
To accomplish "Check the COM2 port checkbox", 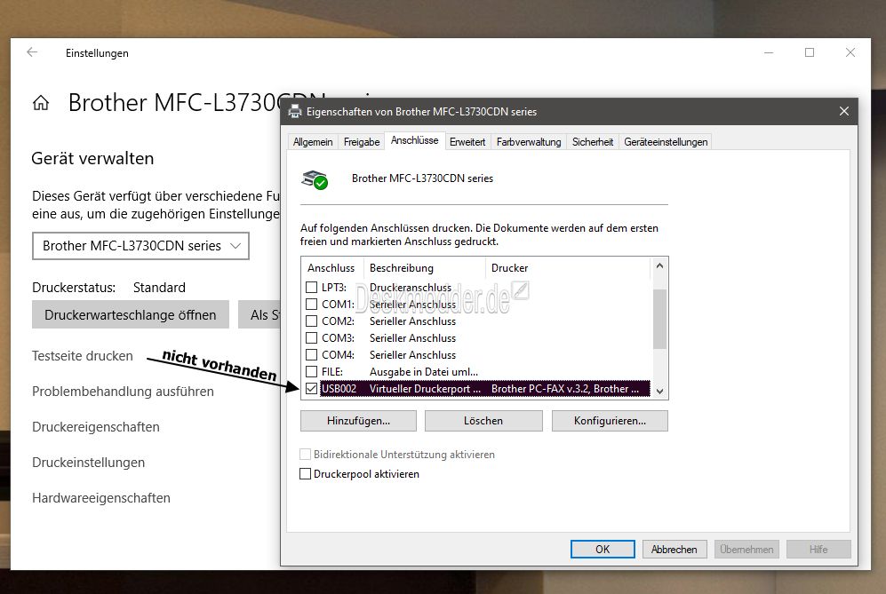I will [311, 321].
